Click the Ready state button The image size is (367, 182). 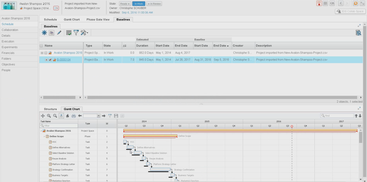(x=125, y=4)
